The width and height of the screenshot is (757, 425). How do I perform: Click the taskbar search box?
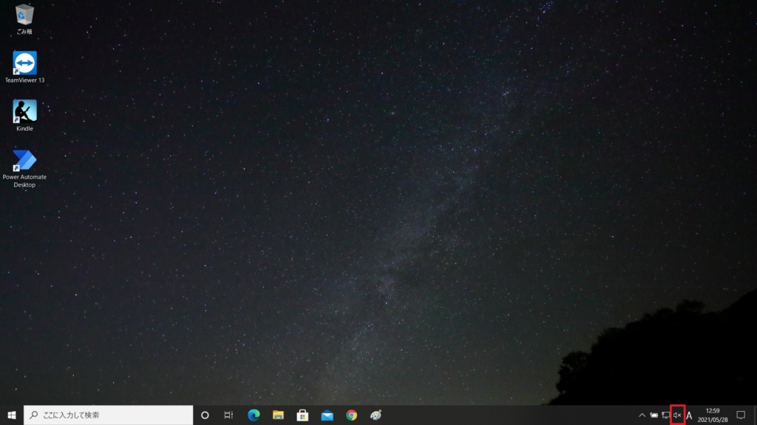pyautogui.click(x=108, y=415)
